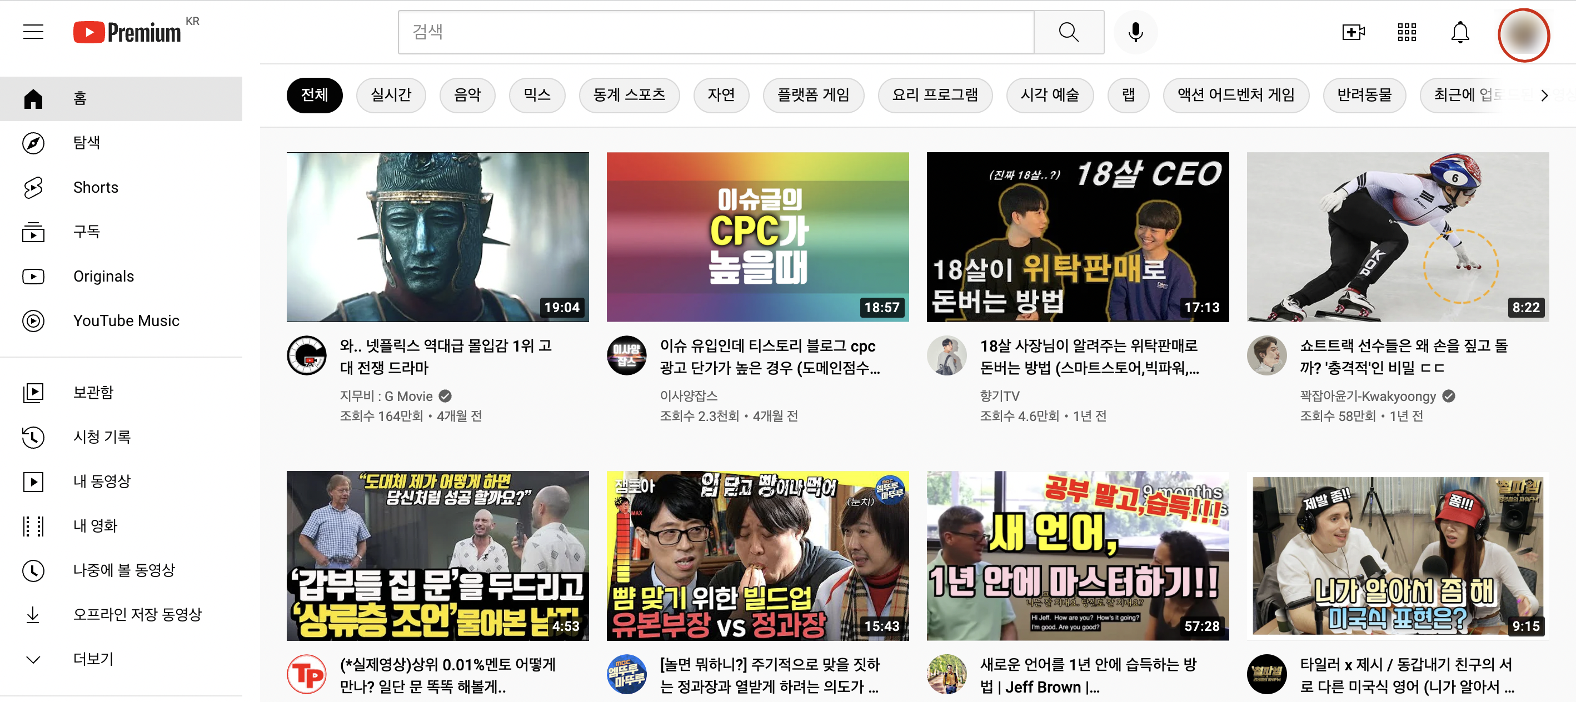Open title 와.. 넷플릭스 역대급 몰입감
Screen dimensions: 1576x702
[446, 357]
